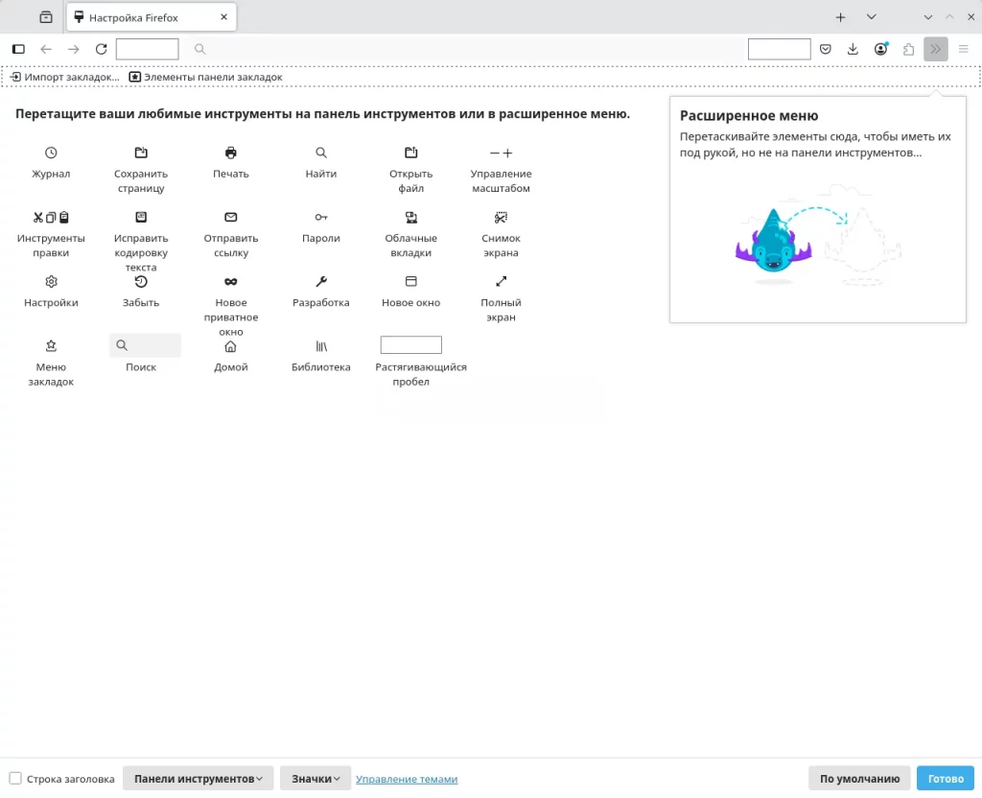Click the address bar field
The image size is (982, 798).
pyautogui.click(x=463, y=49)
